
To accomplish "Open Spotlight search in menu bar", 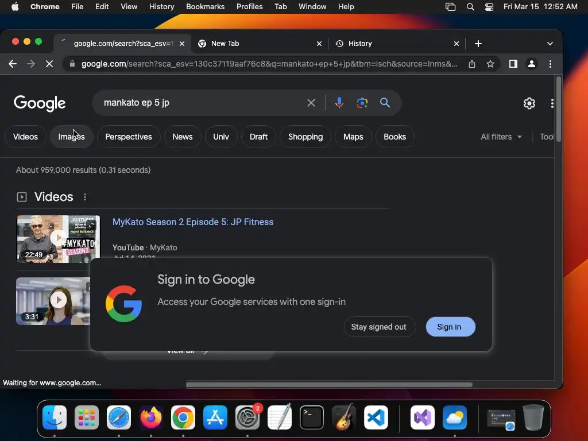I will click(470, 7).
